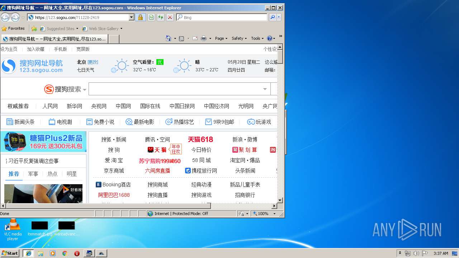The height and width of the screenshot is (258, 459).
Task: Open the Page menu
Action: coord(221,38)
